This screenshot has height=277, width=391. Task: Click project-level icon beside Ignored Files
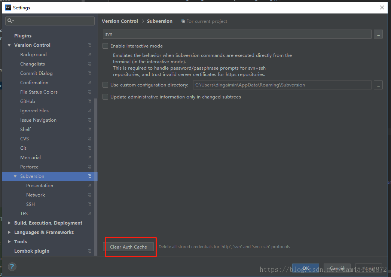click(89, 110)
